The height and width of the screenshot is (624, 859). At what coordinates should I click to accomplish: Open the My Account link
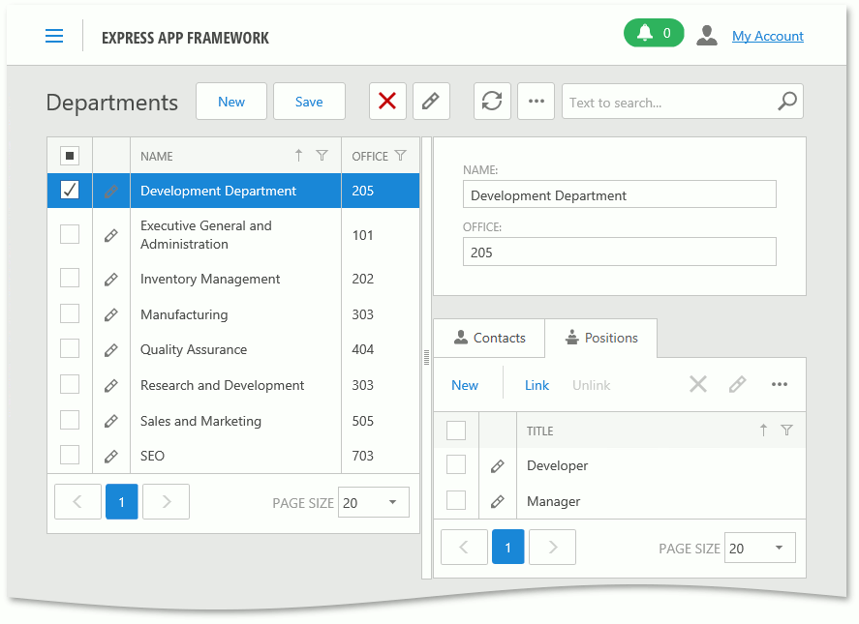(767, 36)
